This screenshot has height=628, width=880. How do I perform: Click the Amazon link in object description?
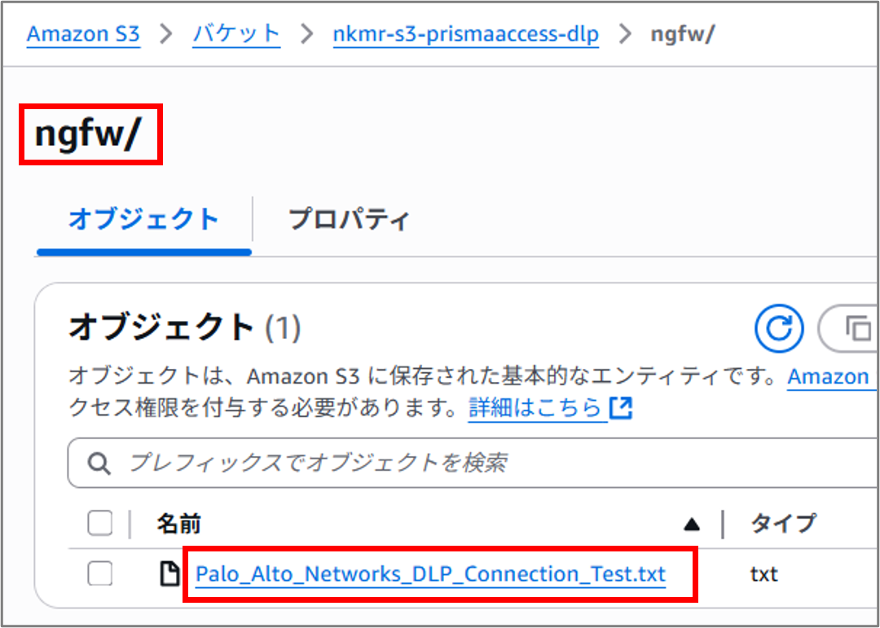click(828, 377)
